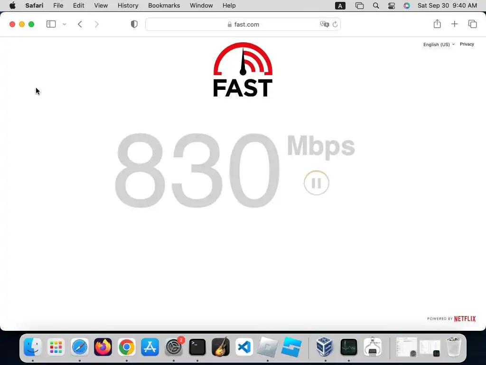Reload the fast.com page
Screen dimensions: 486x365
click(x=335, y=24)
